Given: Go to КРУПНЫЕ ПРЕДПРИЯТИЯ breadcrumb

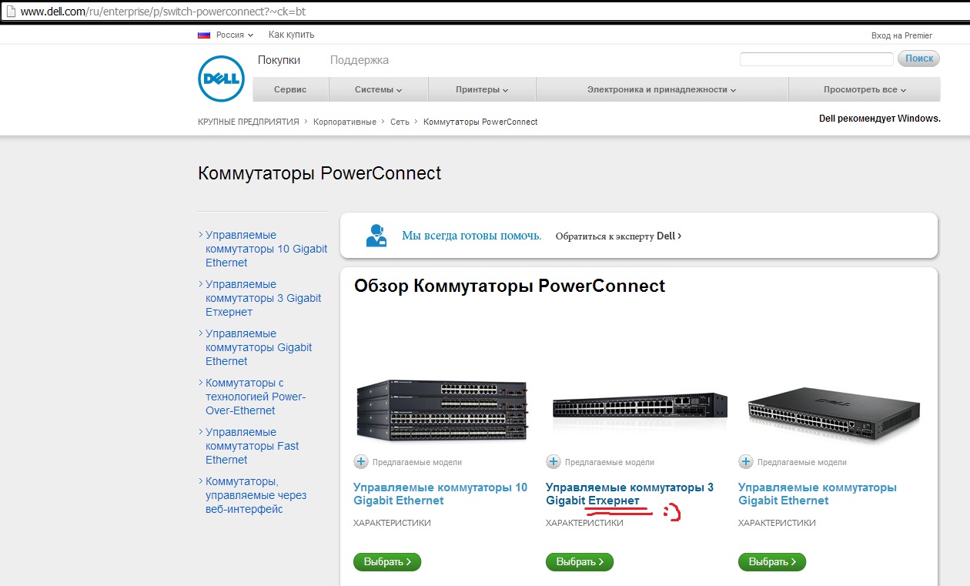Looking at the screenshot, I should pos(248,122).
